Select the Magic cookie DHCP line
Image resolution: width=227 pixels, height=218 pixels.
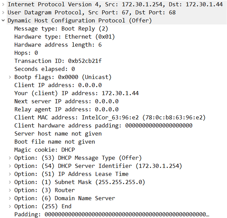44,150
